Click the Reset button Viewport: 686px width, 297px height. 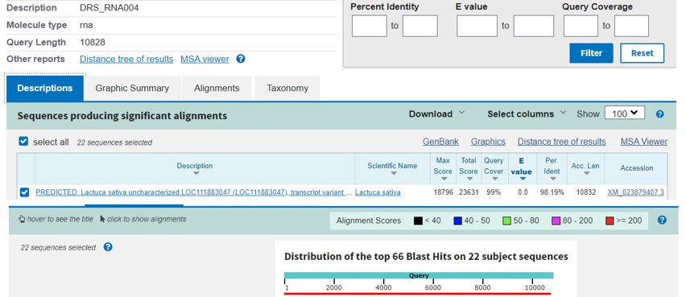[x=642, y=53]
